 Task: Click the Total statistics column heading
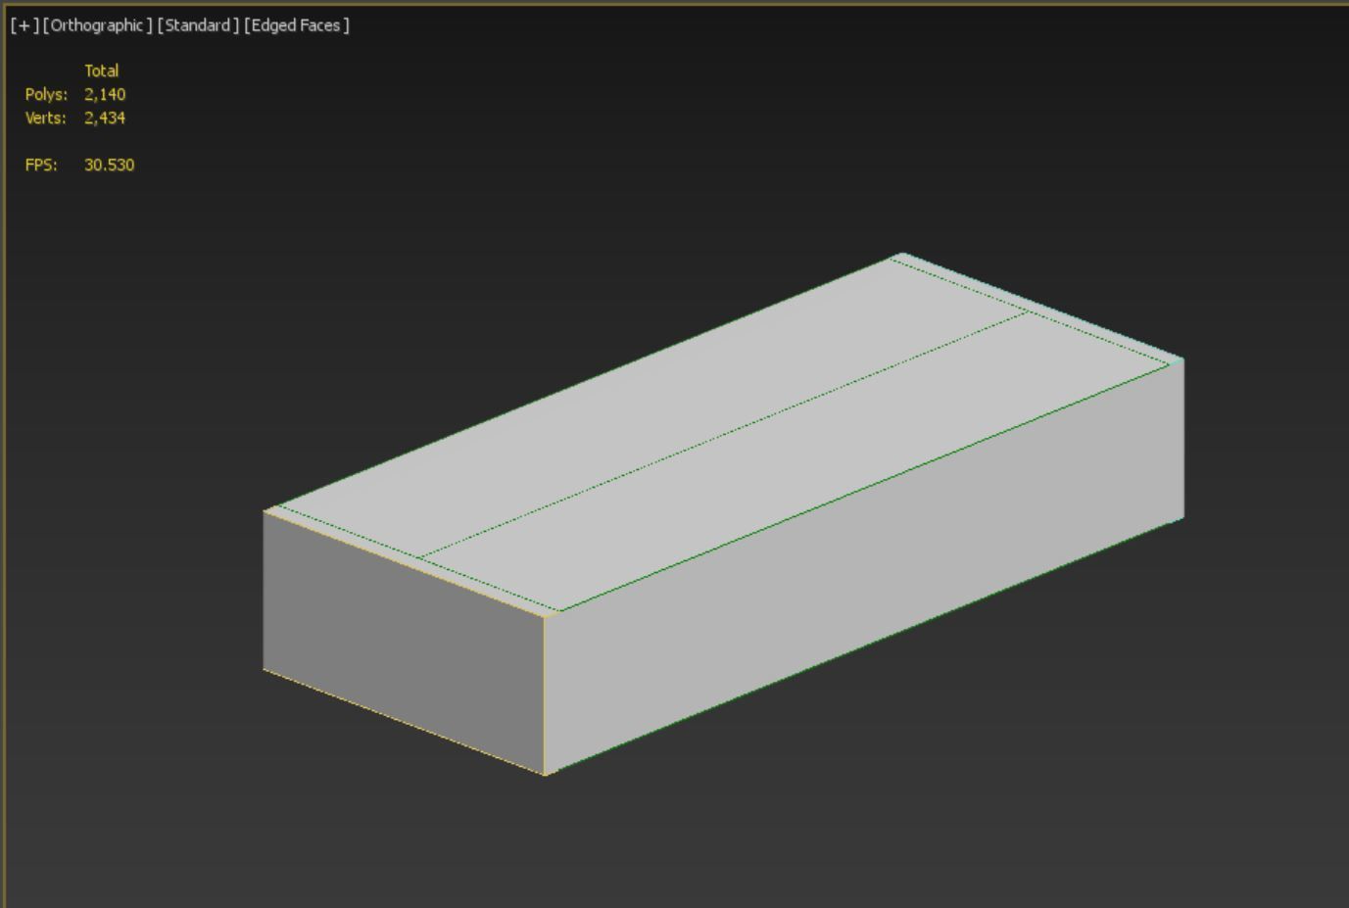coord(102,71)
